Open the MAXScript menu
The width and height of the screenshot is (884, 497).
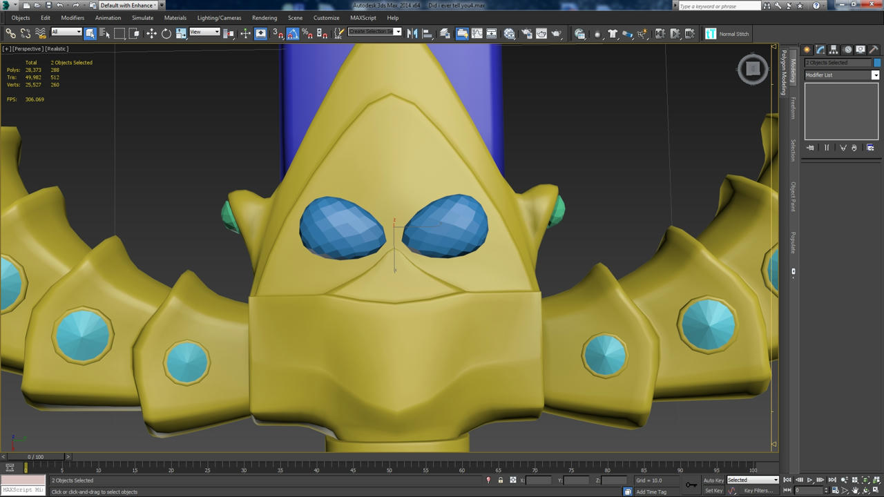pyautogui.click(x=363, y=18)
